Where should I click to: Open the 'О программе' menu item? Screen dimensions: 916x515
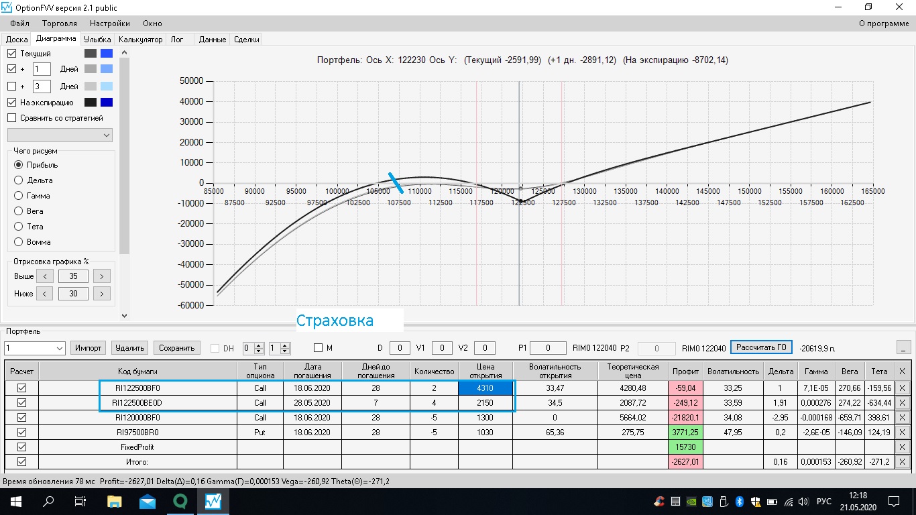pos(884,23)
